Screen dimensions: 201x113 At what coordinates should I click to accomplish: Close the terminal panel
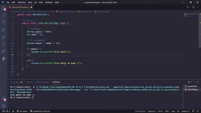(198, 82)
